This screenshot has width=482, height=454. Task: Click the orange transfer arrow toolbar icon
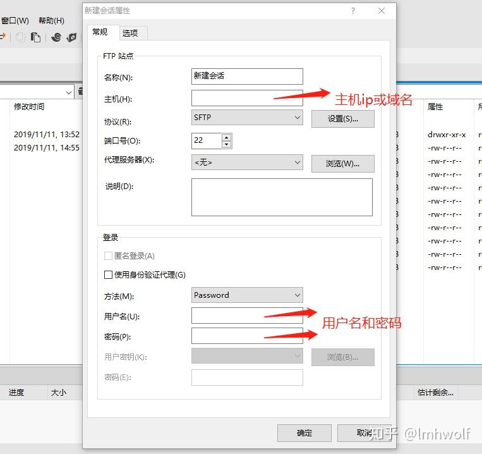point(3,36)
